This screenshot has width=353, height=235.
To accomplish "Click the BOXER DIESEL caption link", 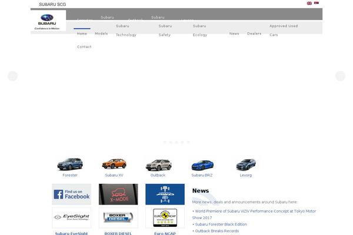I will tap(118, 233).
